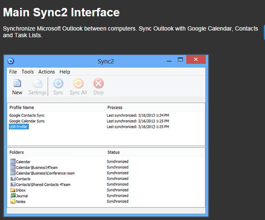Click the Profile Name column header
This screenshot has width=265, height=220.
click(x=22, y=107)
